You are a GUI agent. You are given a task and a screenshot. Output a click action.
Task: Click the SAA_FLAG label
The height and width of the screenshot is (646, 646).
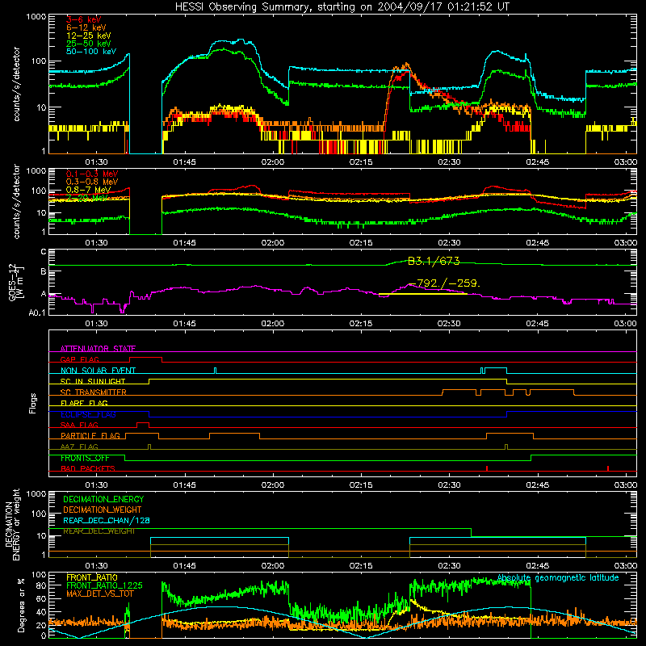(79, 425)
